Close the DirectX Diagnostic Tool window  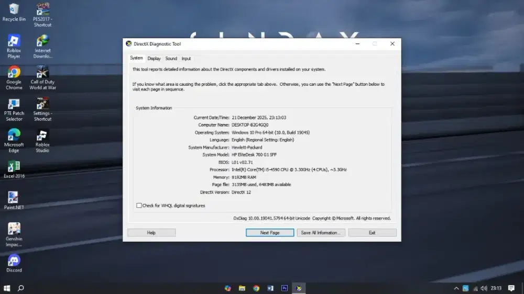point(392,44)
